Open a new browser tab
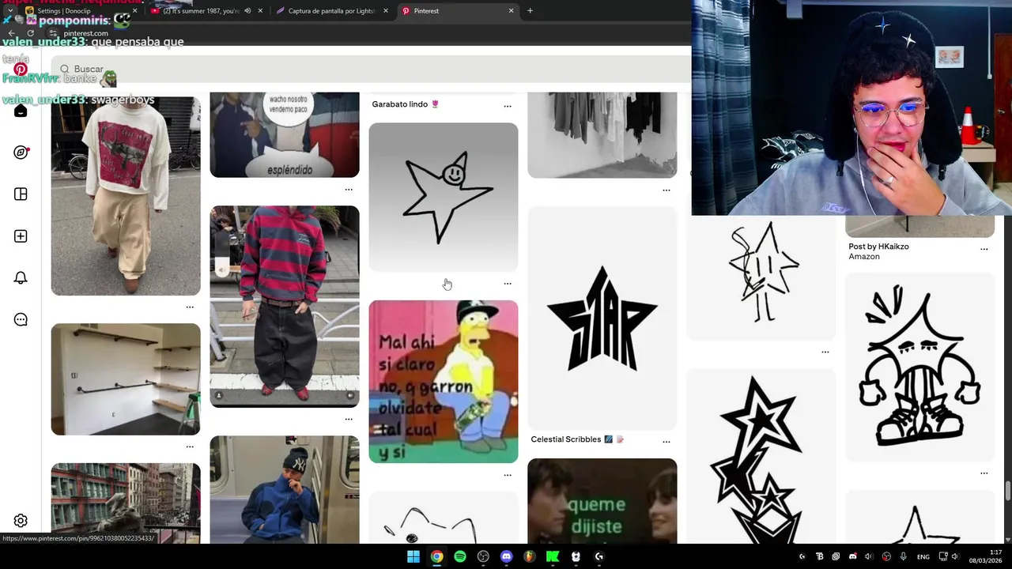1012x569 pixels. [530, 11]
